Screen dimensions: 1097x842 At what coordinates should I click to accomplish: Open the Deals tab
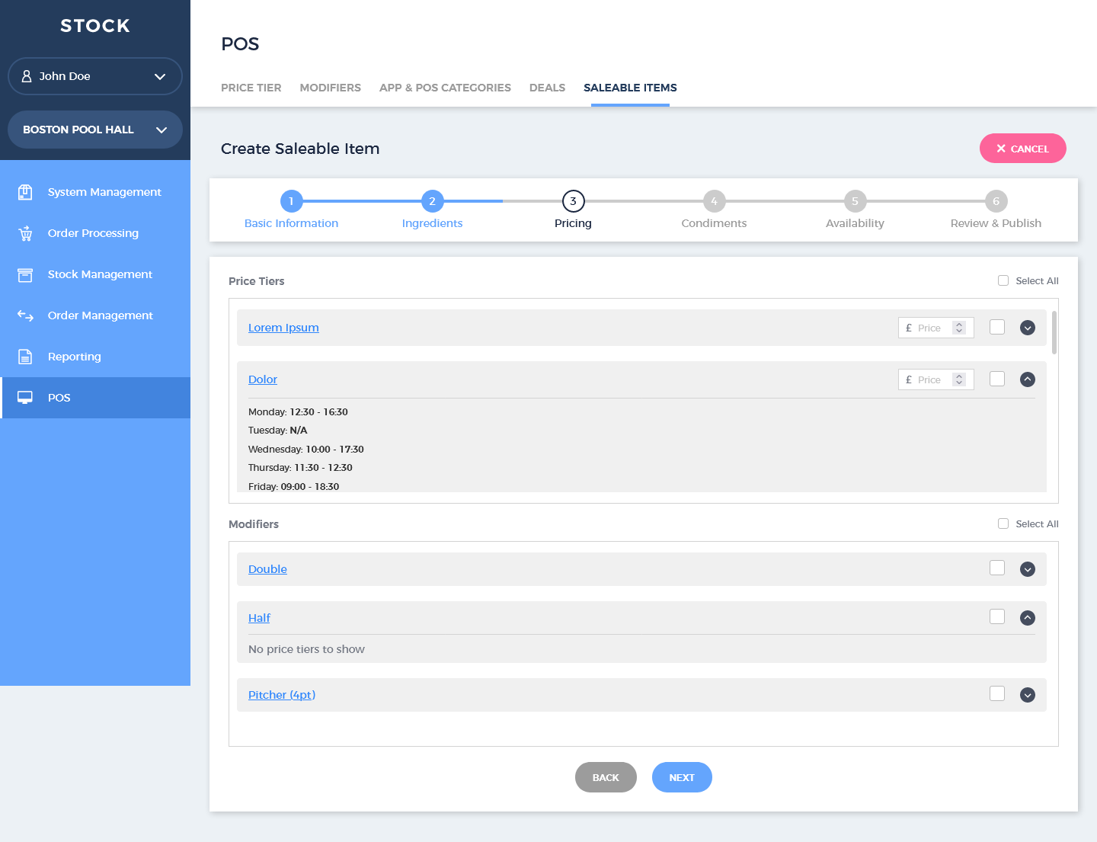coord(547,88)
